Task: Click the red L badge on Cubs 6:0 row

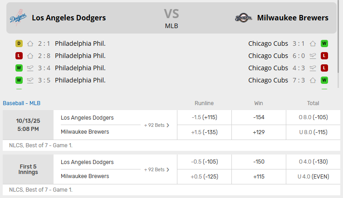Action: 324,56
